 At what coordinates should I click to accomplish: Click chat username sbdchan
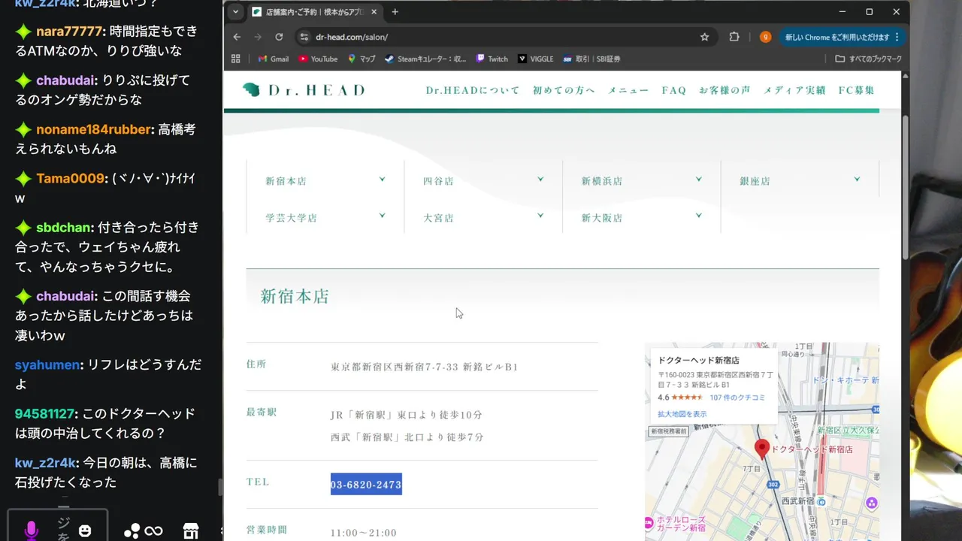pyautogui.click(x=64, y=227)
